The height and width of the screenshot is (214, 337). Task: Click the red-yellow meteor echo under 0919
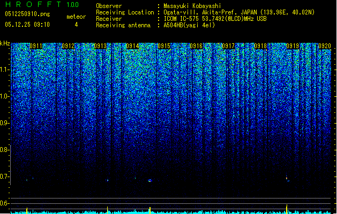[287, 178]
